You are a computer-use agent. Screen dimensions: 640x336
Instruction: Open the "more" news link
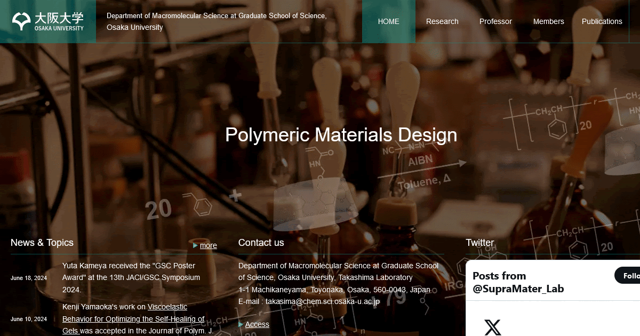(x=208, y=245)
